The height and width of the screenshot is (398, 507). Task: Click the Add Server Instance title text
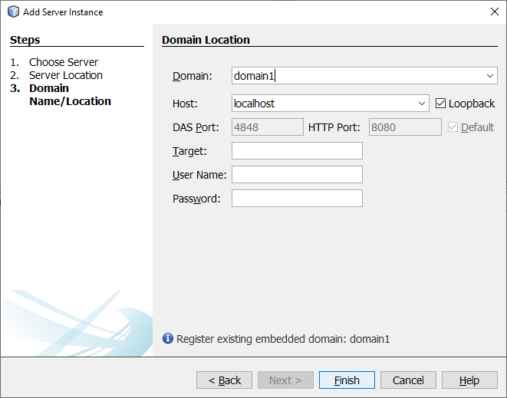pos(63,12)
